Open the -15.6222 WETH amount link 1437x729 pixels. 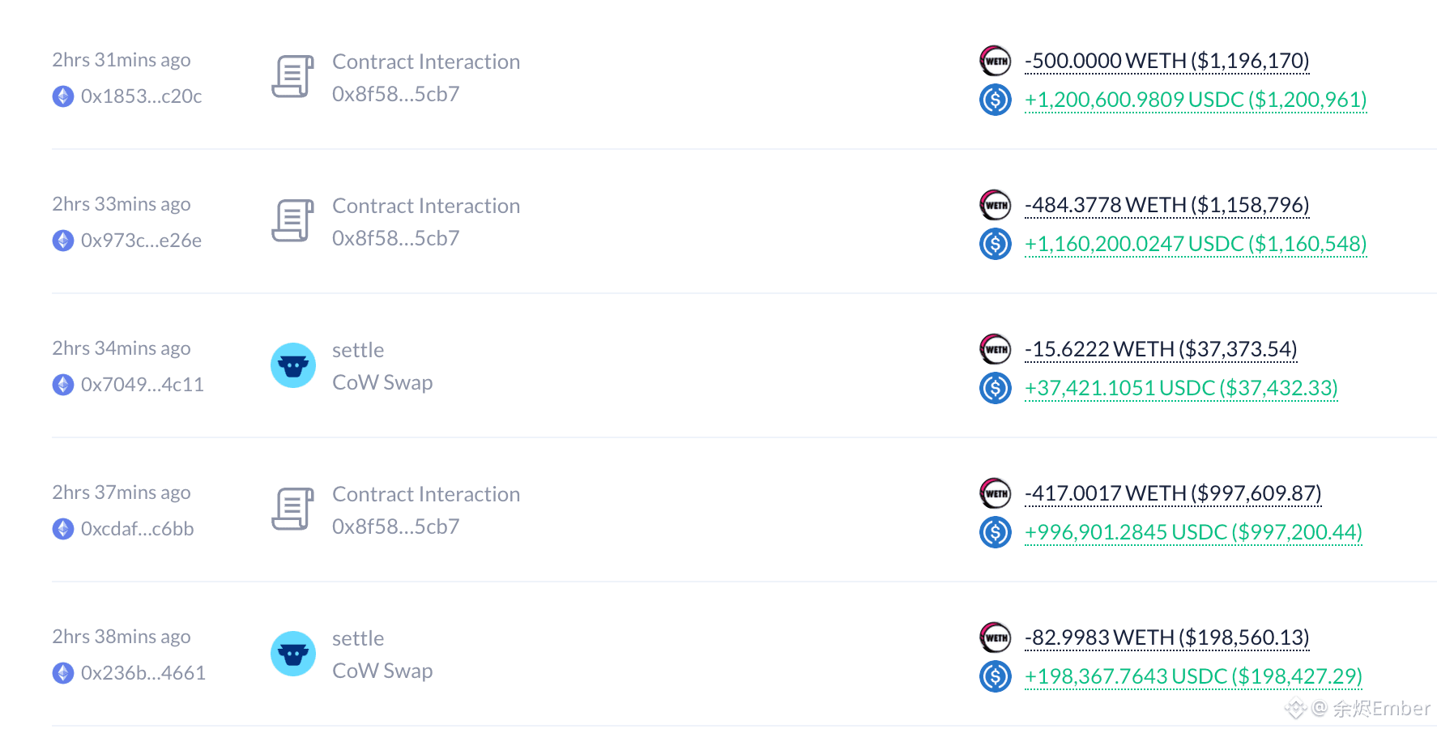pos(1161,349)
